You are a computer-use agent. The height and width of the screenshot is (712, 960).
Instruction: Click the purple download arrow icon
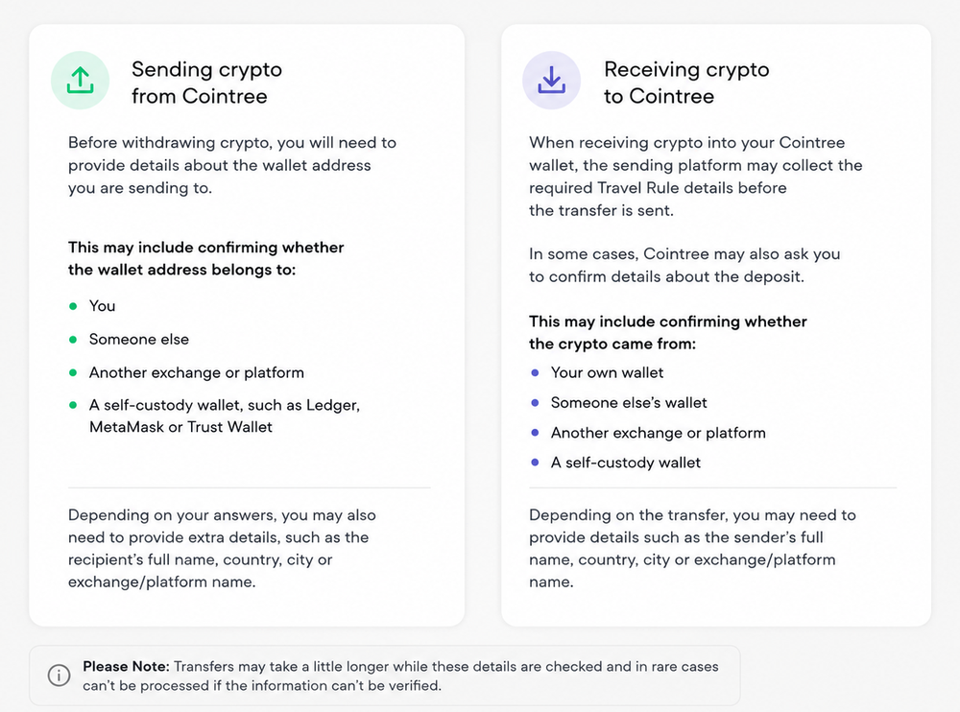(552, 81)
